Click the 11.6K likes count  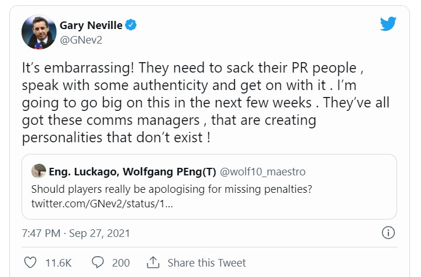point(58,263)
